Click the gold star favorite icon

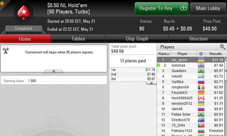pyautogui.click(x=2, y=3)
